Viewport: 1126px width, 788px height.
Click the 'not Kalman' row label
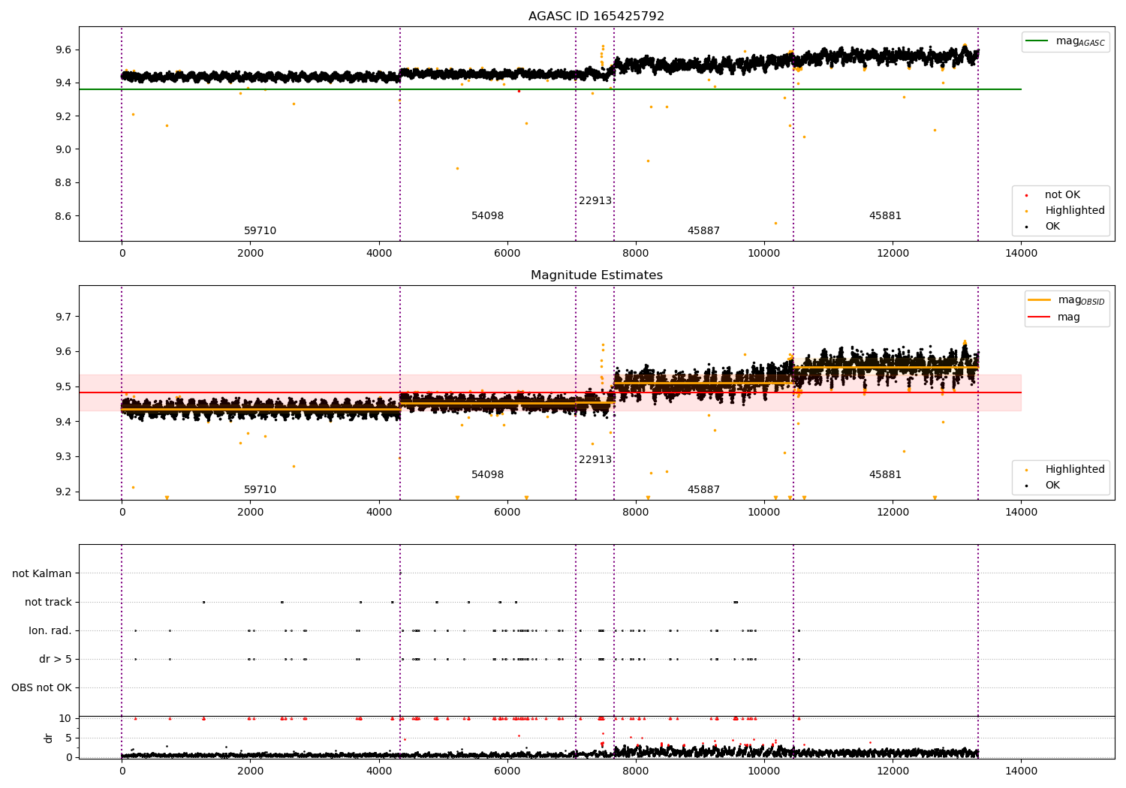[42, 573]
